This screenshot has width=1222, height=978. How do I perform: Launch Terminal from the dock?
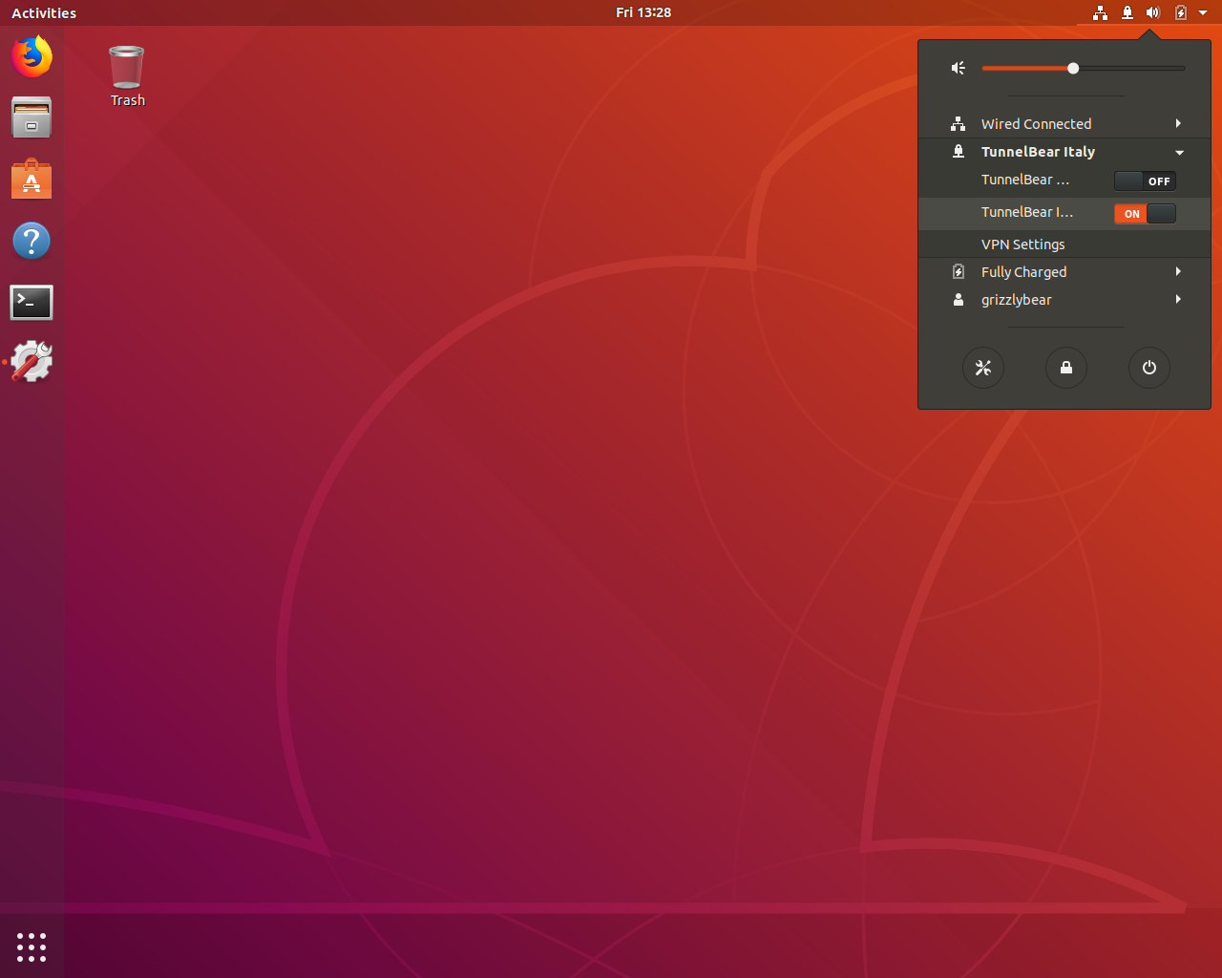(x=32, y=302)
